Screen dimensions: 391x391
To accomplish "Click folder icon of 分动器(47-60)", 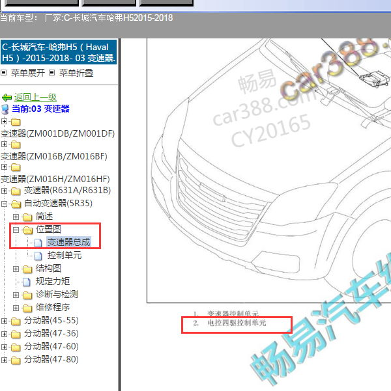I will [x=16, y=347].
